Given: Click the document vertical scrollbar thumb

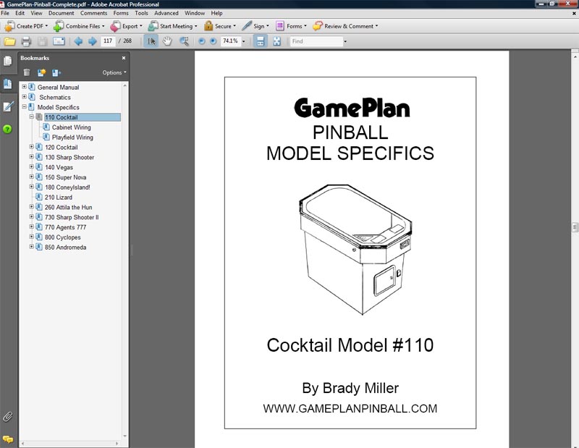Looking at the screenshot, I should pos(575,227).
